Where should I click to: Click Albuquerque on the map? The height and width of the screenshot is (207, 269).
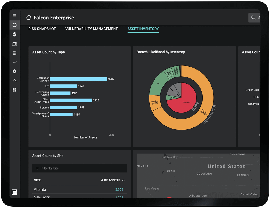click(x=198, y=196)
